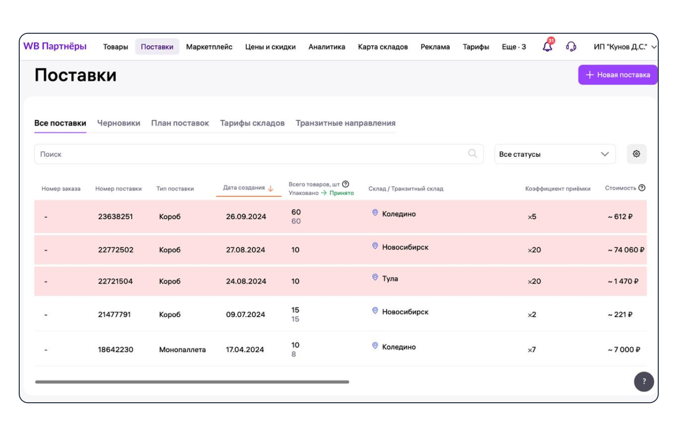Click the Монопаллета supply type cell
Screen dimensions: 677x436
pos(182,349)
